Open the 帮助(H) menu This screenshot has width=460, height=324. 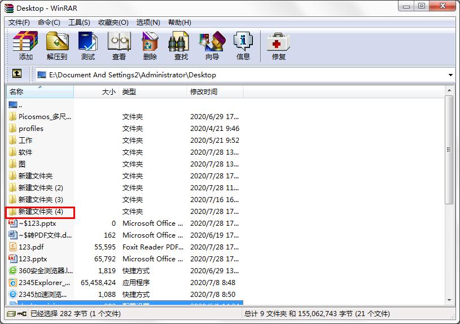(179, 23)
